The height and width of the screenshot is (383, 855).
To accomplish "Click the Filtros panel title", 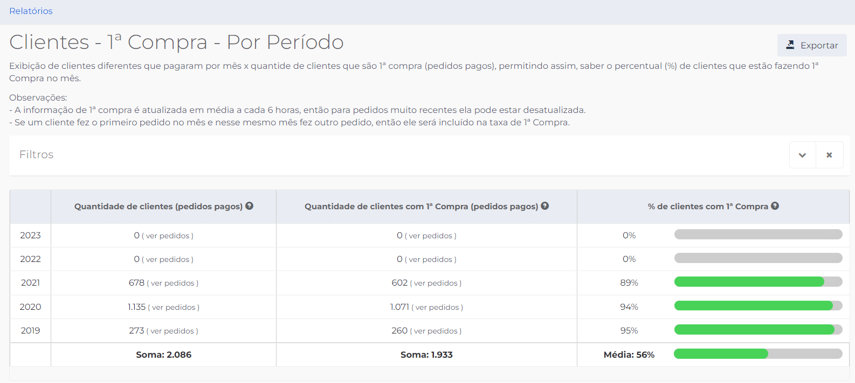I will point(37,154).
